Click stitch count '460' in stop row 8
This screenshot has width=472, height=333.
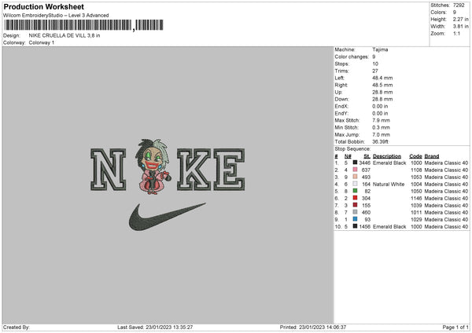tap(366, 213)
